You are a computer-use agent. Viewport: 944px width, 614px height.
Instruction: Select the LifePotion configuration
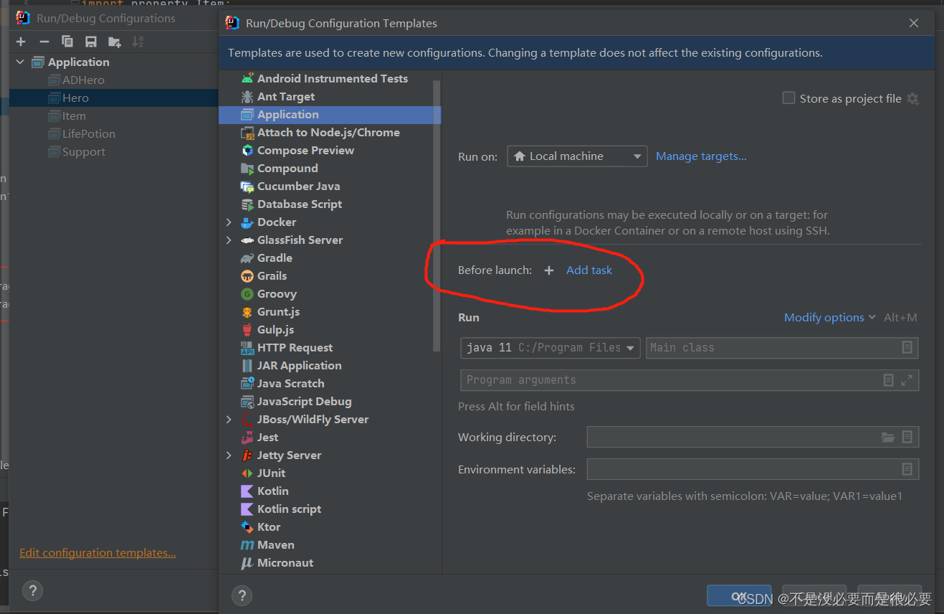point(89,134)
